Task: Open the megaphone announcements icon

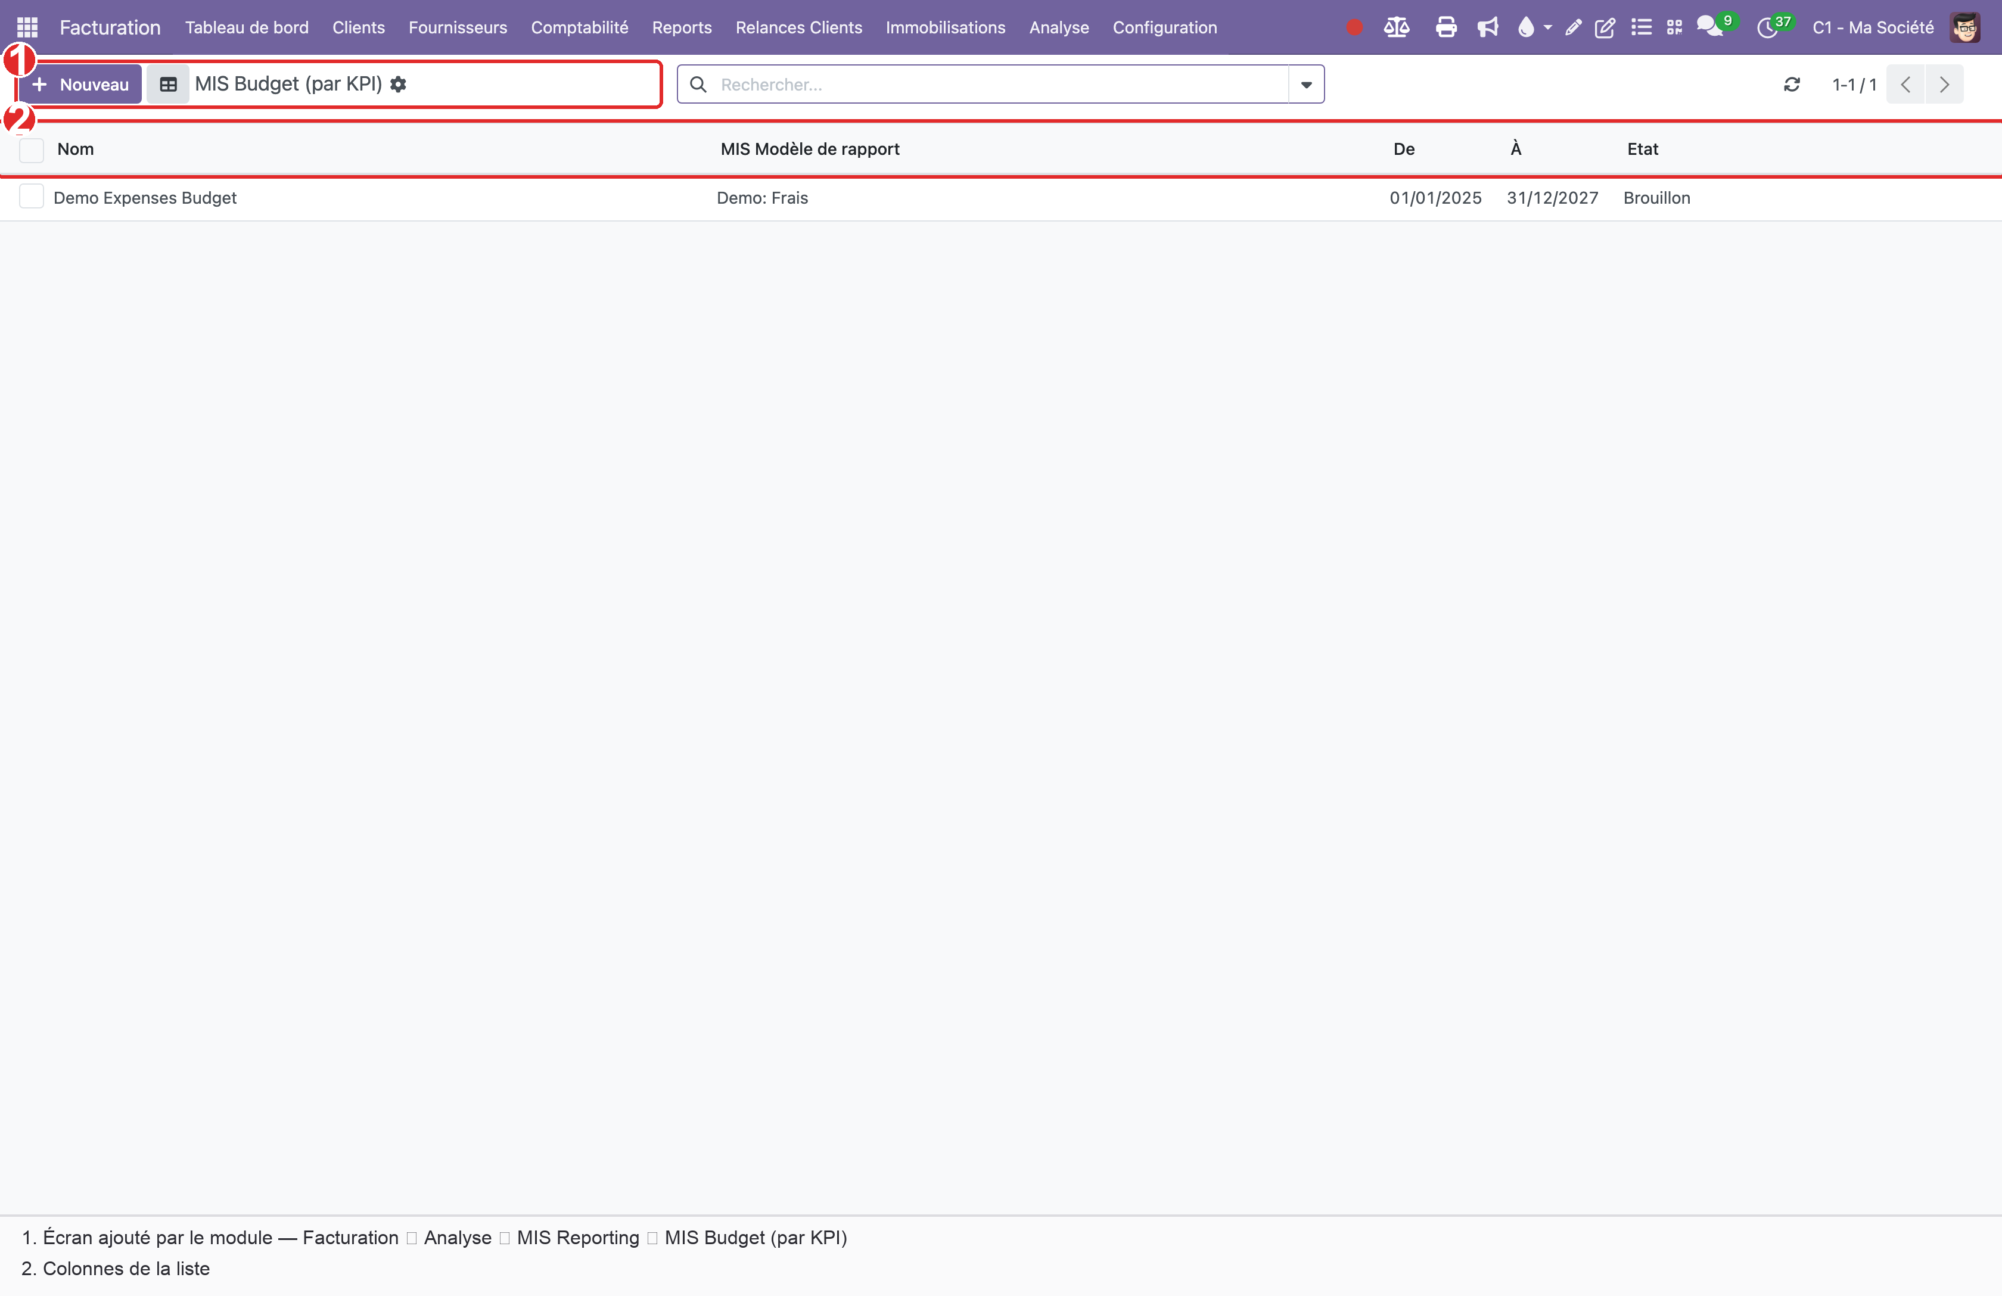Action: pos(1488,28)
